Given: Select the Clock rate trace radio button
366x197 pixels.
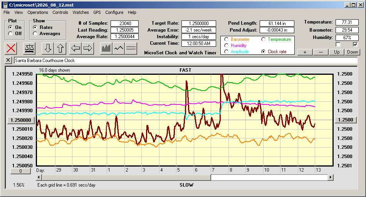Looking at the screenshot, I should (x=263, y=52).
